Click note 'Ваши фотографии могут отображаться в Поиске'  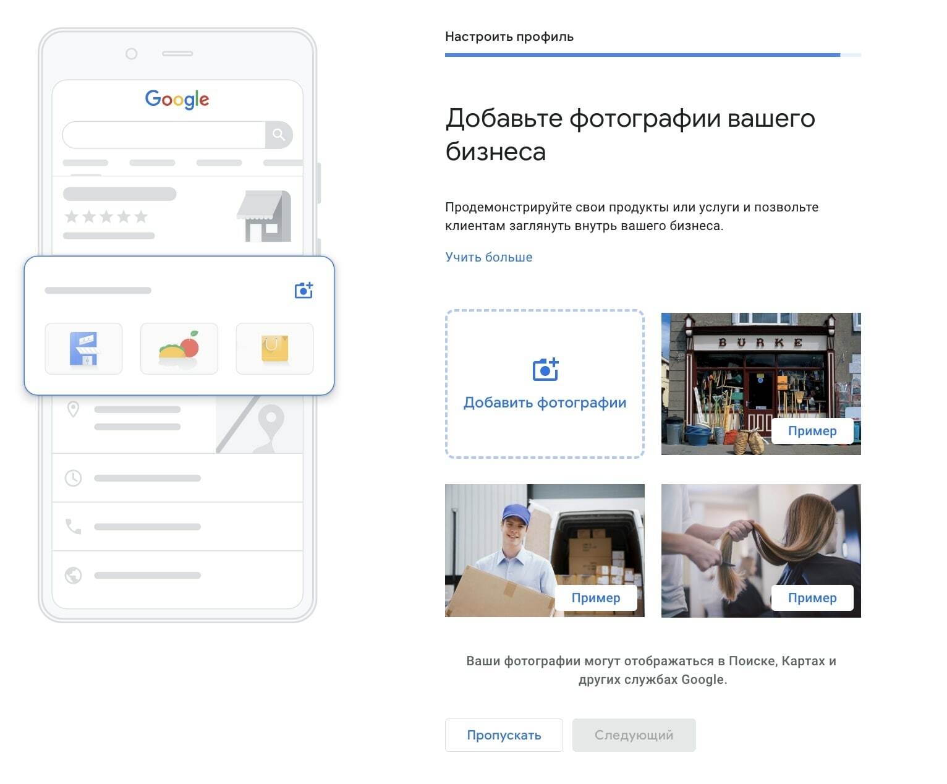click(x=621, y=661)
